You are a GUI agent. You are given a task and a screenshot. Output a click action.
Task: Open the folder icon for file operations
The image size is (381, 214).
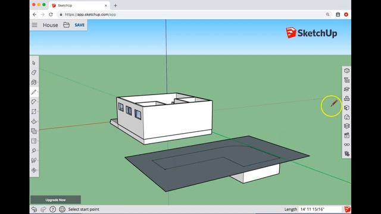pyautogui.click(x=66, y=25)
